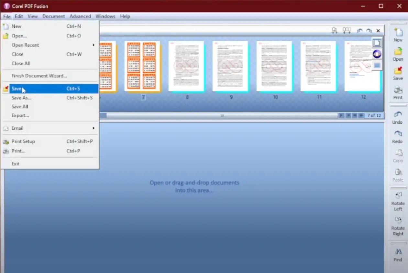The image size is (408, 273).
Task: Switch to single page view icon
Action: coord(377,43)
